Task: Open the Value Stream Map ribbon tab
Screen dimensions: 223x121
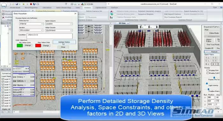Action: coord(63,8)
